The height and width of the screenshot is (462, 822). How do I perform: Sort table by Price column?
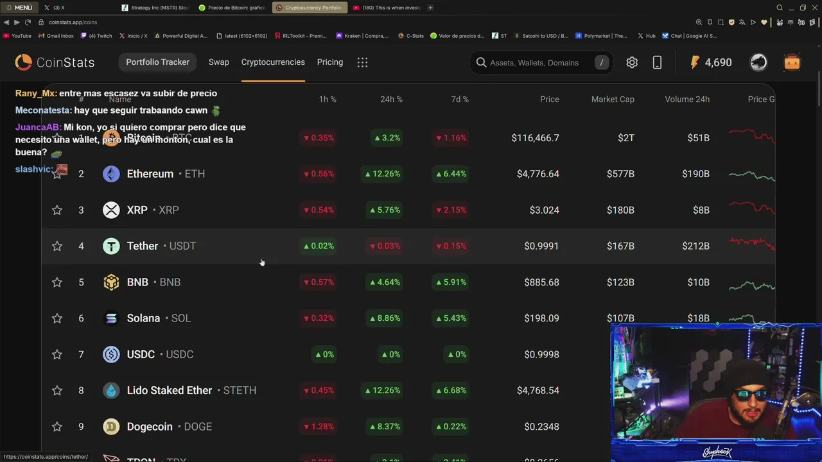[550, 99]
